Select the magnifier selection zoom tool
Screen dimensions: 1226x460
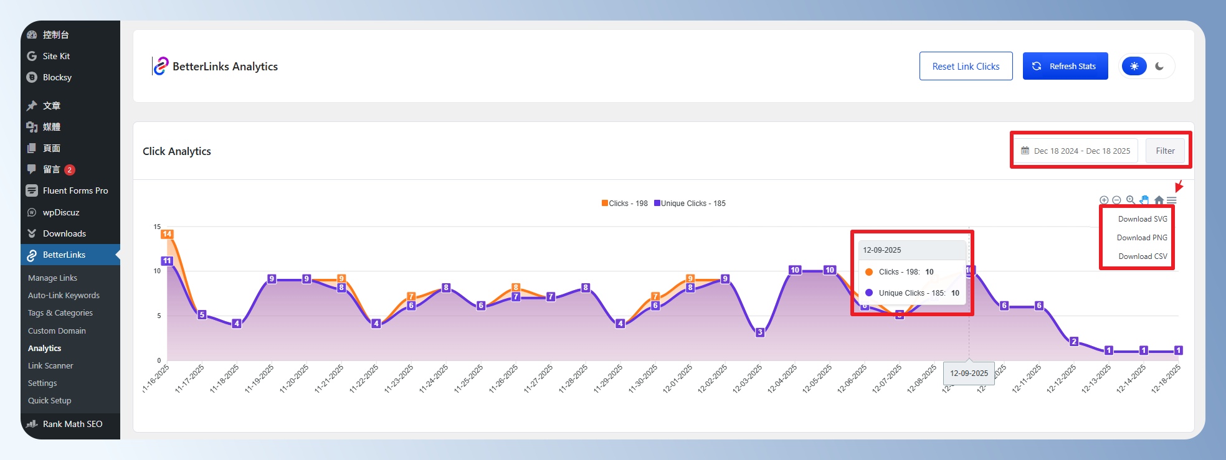tap(1130, 200)
